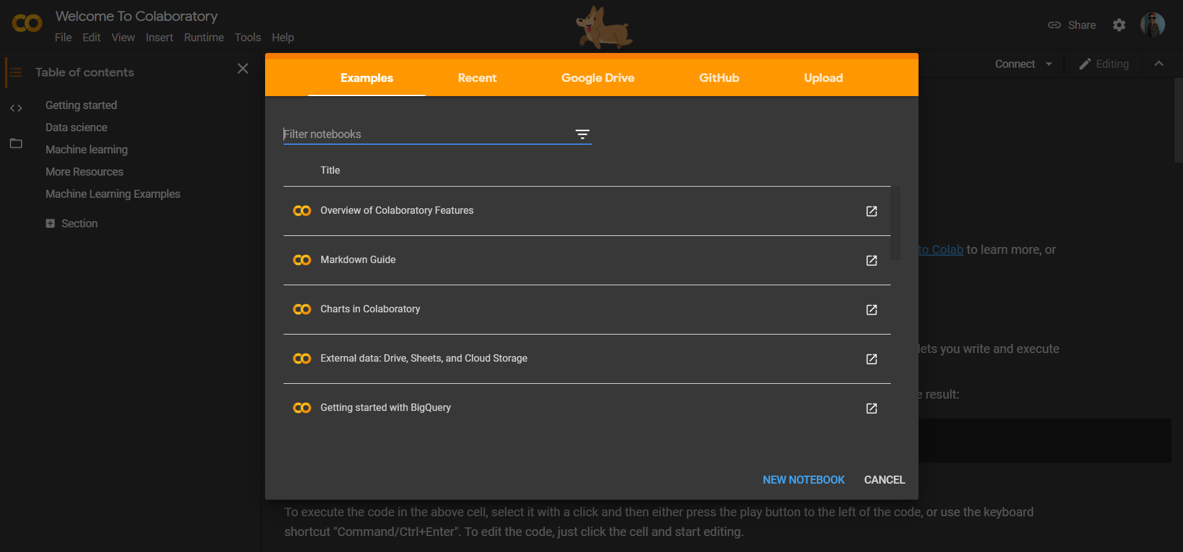Select Charts in Colaboratory notebook
1183x552 pixels.
[x=370, y=309]
